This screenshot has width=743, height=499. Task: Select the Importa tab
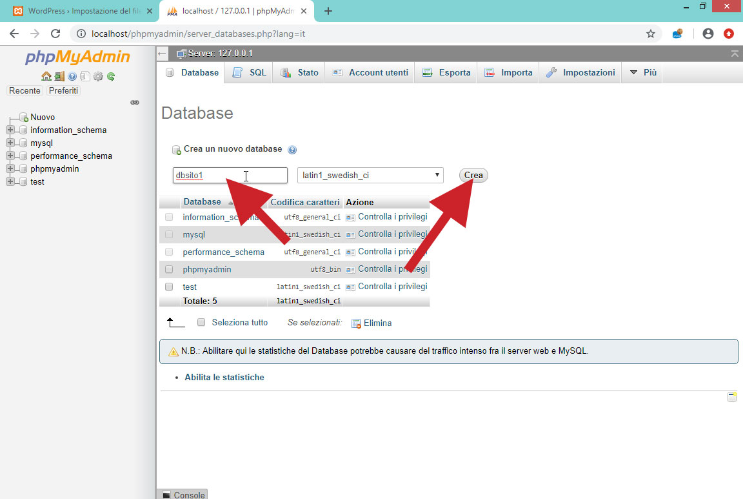pos(508,72)
